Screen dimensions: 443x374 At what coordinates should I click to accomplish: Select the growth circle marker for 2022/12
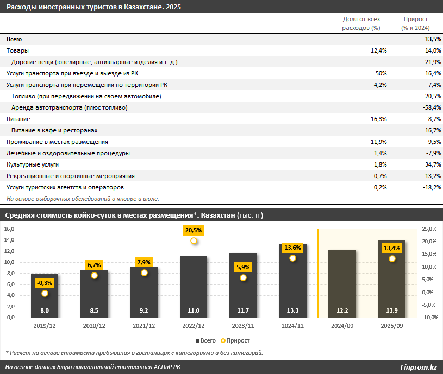(194, 240)
